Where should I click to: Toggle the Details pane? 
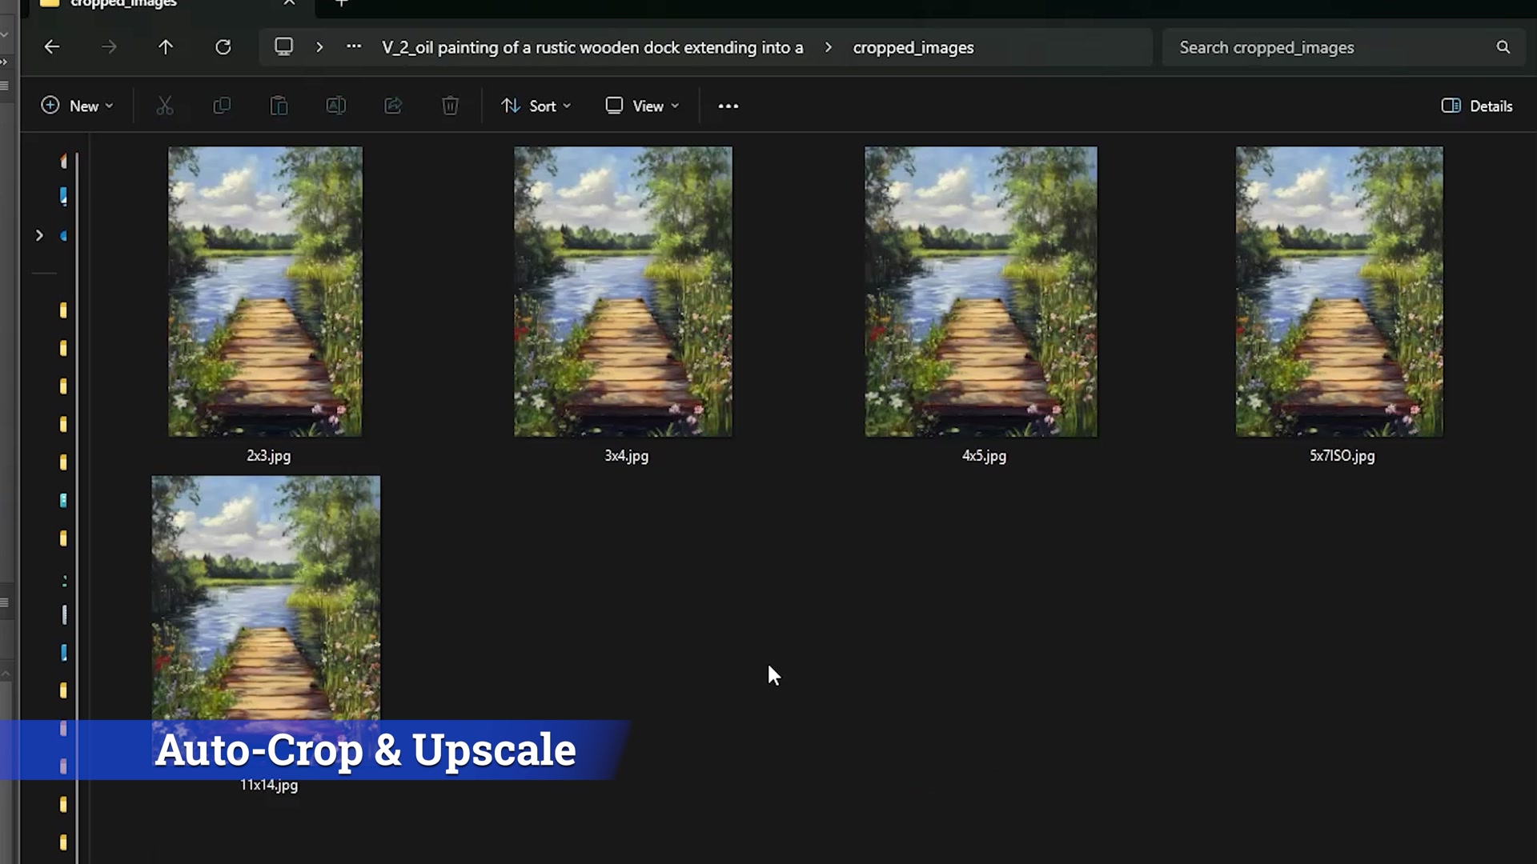click(1477, 106)
